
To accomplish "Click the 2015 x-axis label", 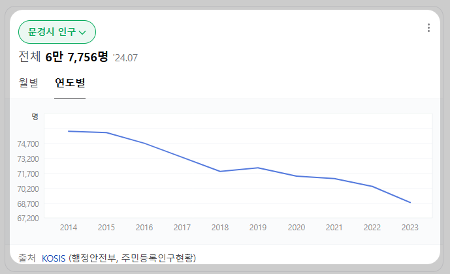I will (106, 228).
